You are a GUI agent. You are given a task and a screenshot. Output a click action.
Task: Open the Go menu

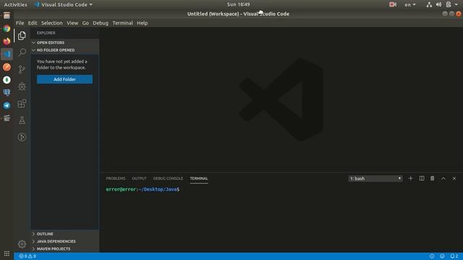coord(85,23)
